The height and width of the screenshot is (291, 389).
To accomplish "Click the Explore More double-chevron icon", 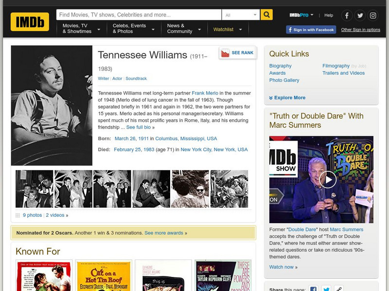I will click(271, 98).
